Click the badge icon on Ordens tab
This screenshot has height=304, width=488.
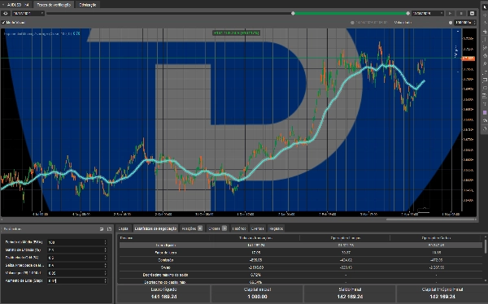(x=224, y=228)
